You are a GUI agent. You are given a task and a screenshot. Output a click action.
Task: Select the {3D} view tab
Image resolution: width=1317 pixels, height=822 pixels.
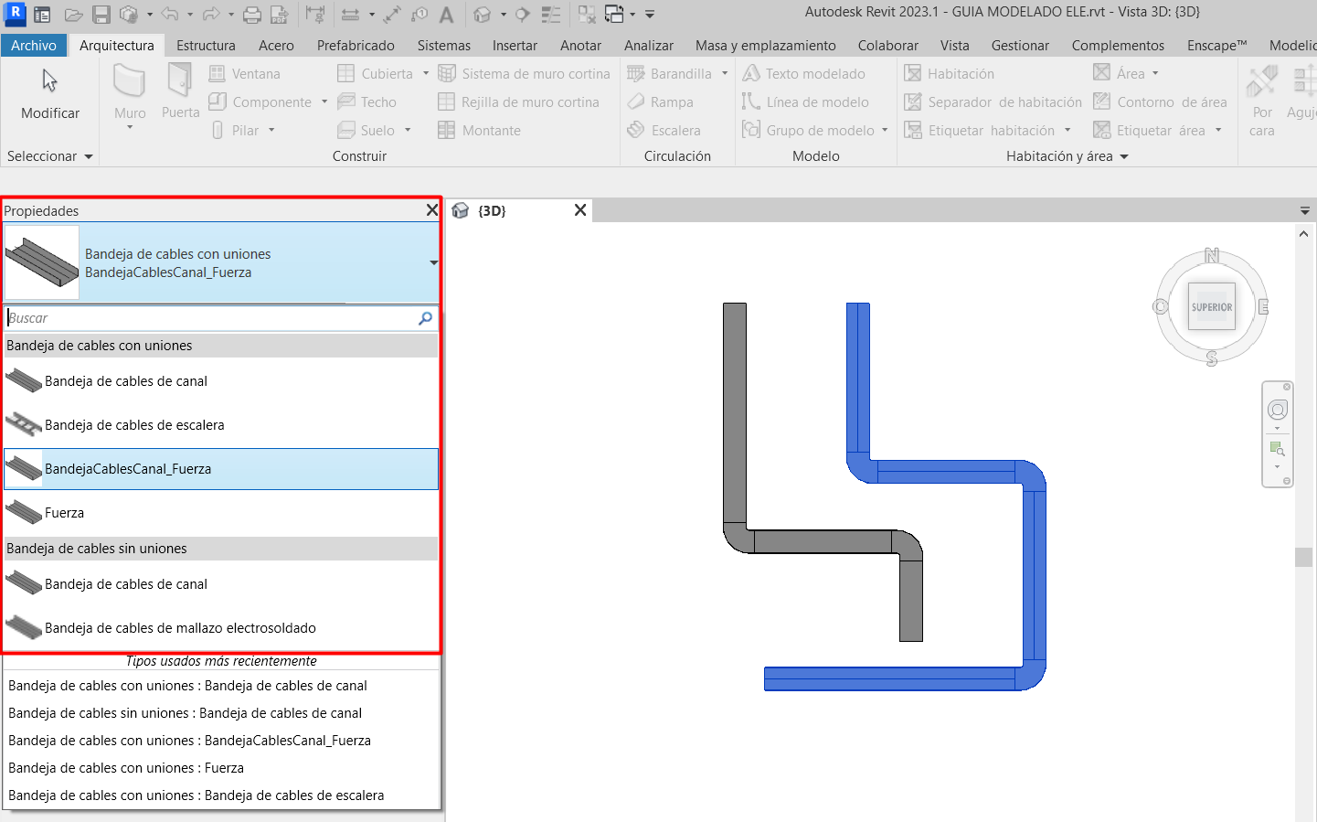(x=518, y=210)
